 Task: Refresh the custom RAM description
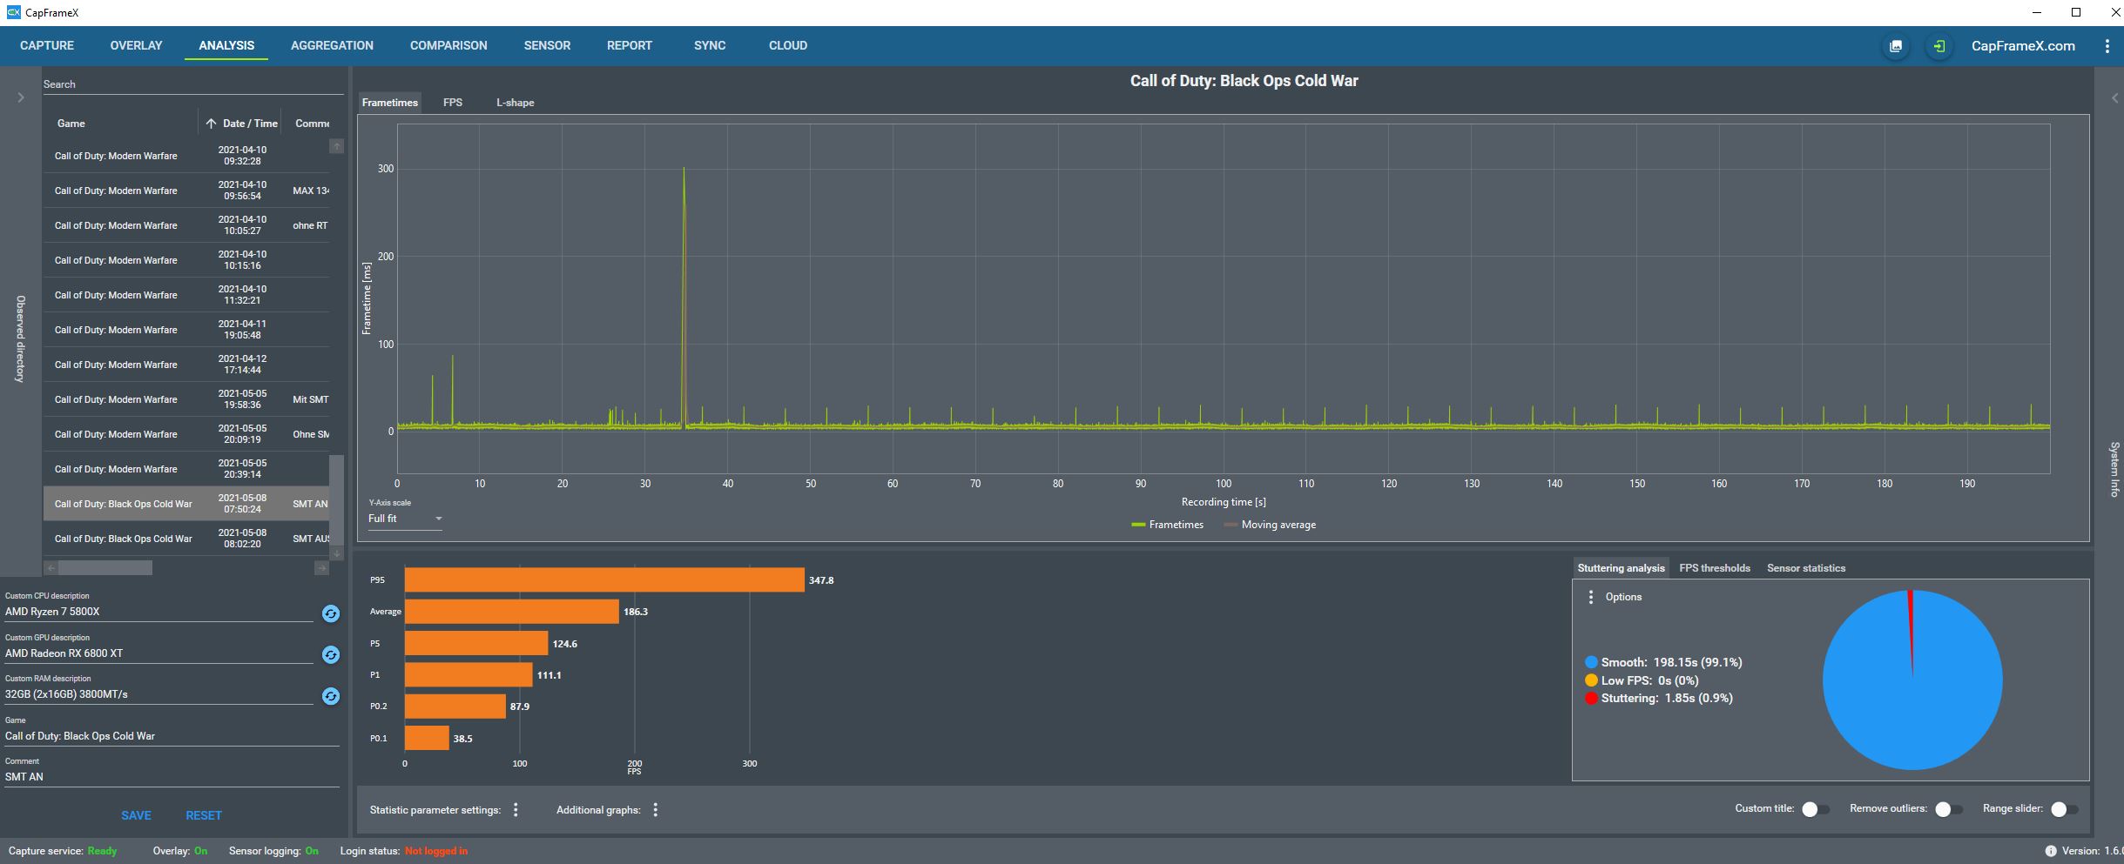331,696
